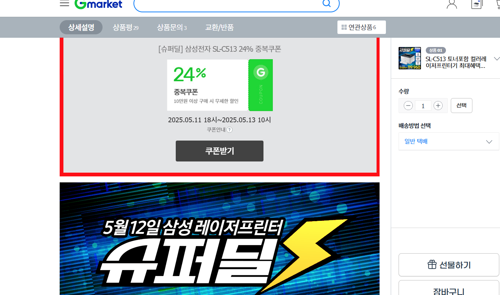Screen dimensions: 500x295
Task: Click the 쿠폰받기 button
Action: (220, 151)
